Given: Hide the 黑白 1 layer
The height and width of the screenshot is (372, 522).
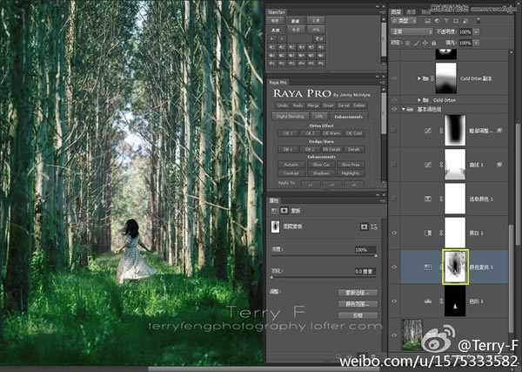Looking at the screenshot, I should coord(394,233).
